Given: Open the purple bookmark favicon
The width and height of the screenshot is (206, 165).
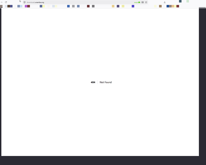Looking at the screenshot, I should click(26, 6).
